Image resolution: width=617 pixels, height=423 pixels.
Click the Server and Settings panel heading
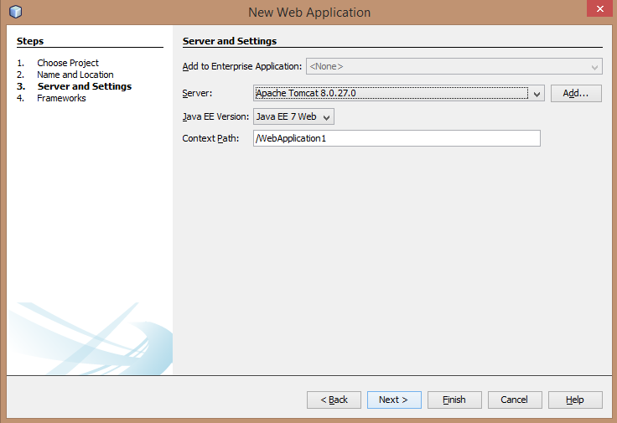tap(230, 41)
